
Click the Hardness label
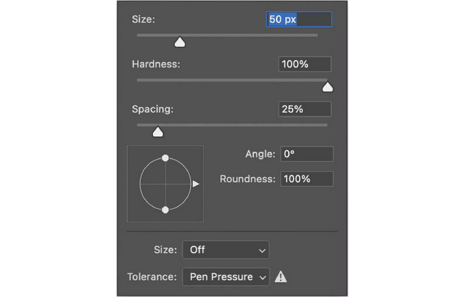point(156,64)
